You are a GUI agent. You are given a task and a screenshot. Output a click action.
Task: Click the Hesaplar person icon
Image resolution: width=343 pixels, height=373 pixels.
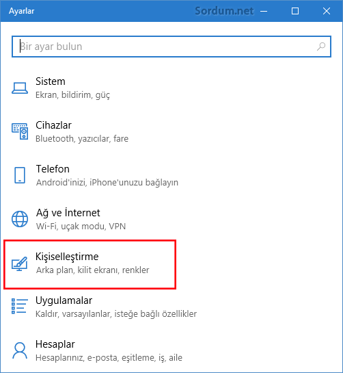click(20, 350)
